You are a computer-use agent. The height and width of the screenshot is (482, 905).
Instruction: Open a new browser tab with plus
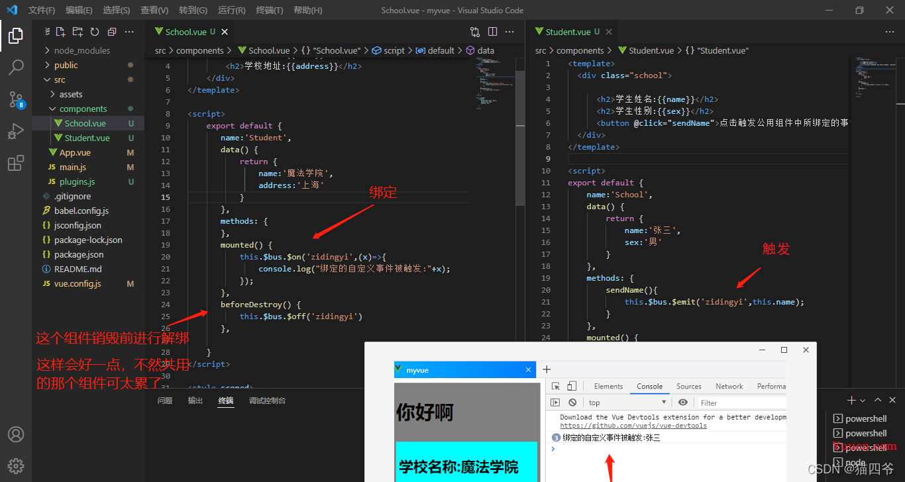coord(547,369)
